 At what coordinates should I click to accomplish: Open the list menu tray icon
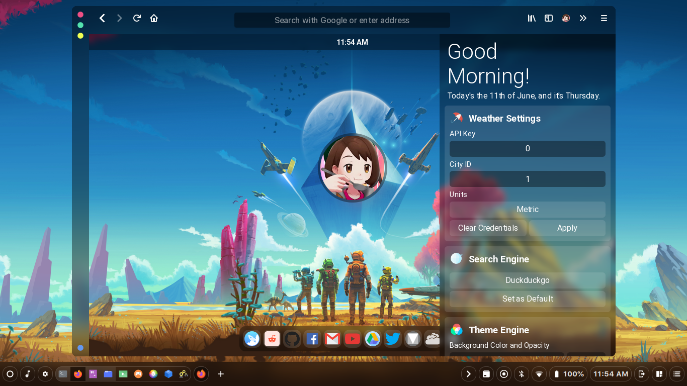677,374
